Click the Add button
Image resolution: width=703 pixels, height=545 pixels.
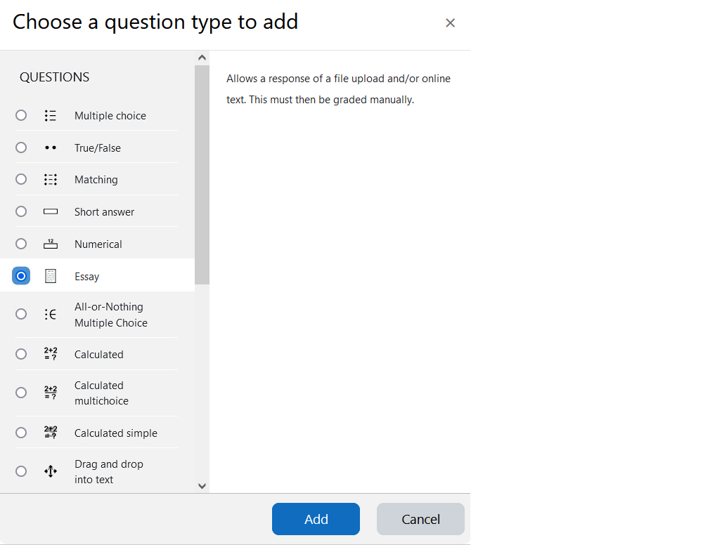tap(316, 519)
